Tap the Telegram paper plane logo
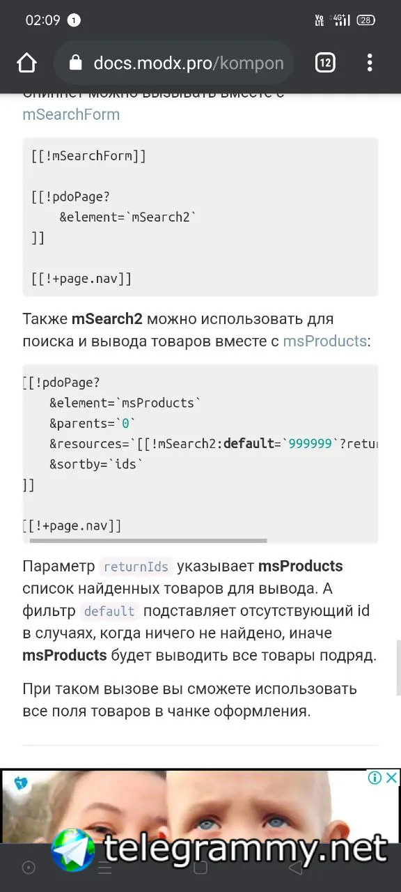Viewport: 401px width, 892px height. [73, 850]
